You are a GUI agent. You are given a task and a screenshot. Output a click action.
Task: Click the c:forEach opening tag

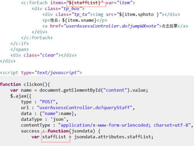[x=34, y=3]
